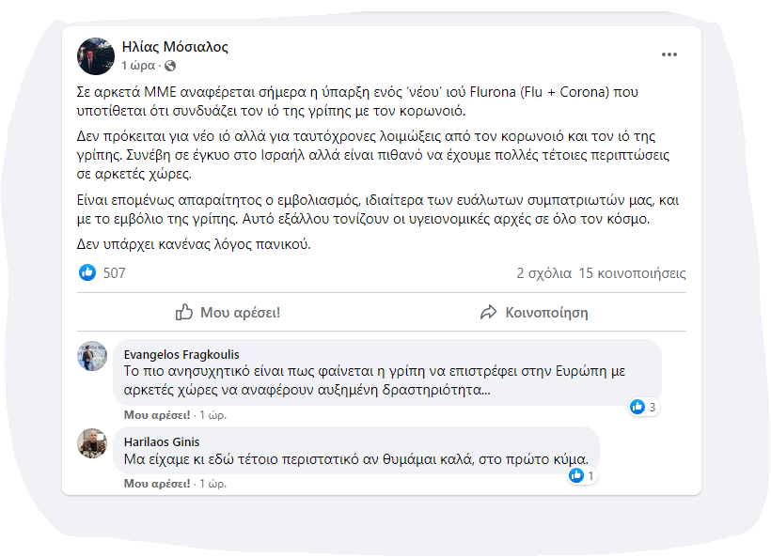Click Harilaos Ginis's profile thumbnail
The width and height of the screenshot is (771, 557).
[93, 445]
